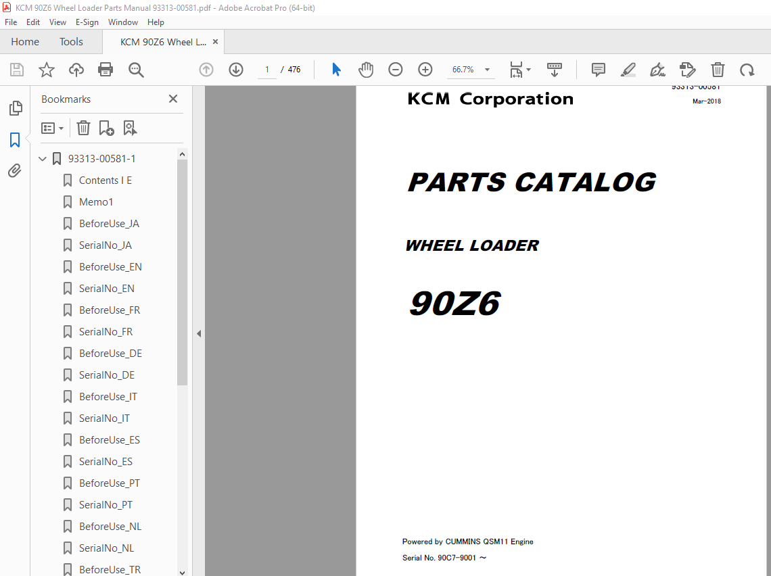771x576 pixels.
Task: Add file to starred favorites
Action: pyautogui.click(x=47, y=70)
